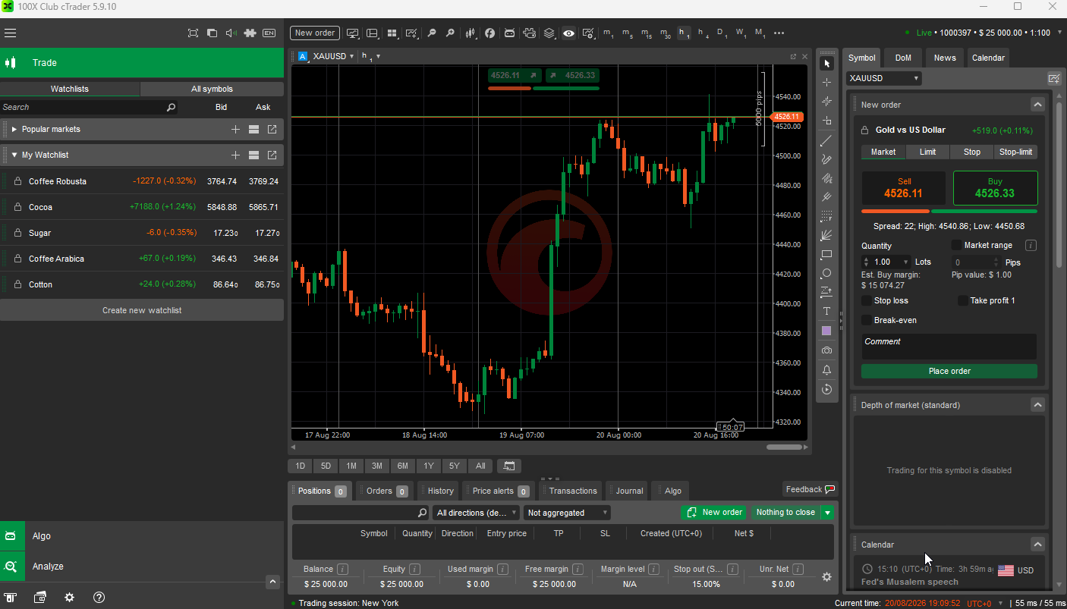Collapse the New order panel section
Image resolution: width=1067 pixels, height=609 pixels.
[x=1037, y=105]
